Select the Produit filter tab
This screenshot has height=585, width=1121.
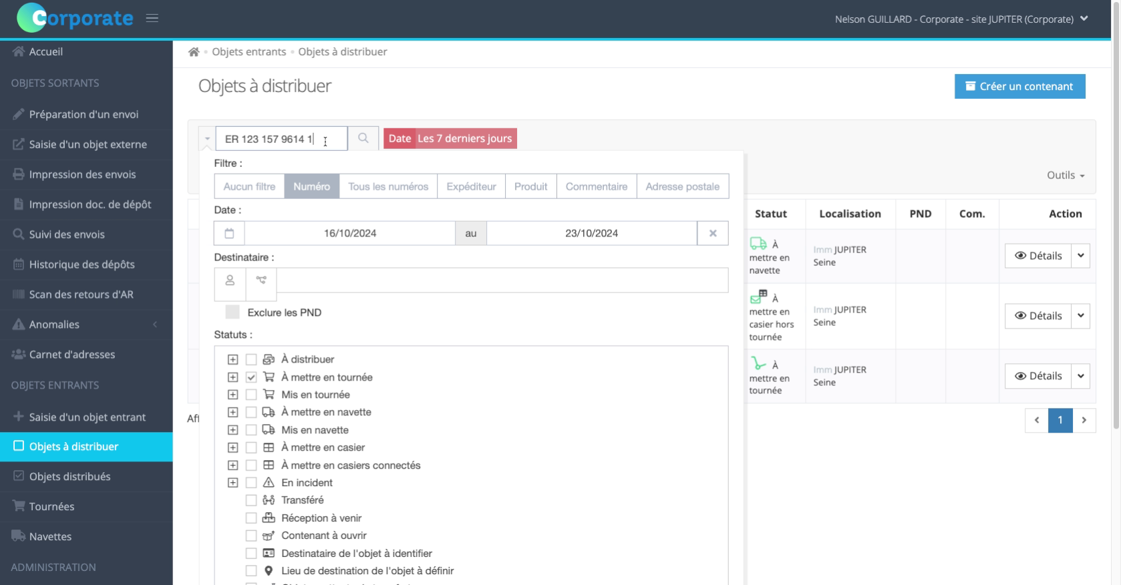tap(530, 186)
